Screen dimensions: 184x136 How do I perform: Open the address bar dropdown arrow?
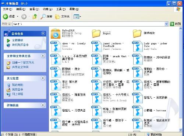[x=166, y=24]
